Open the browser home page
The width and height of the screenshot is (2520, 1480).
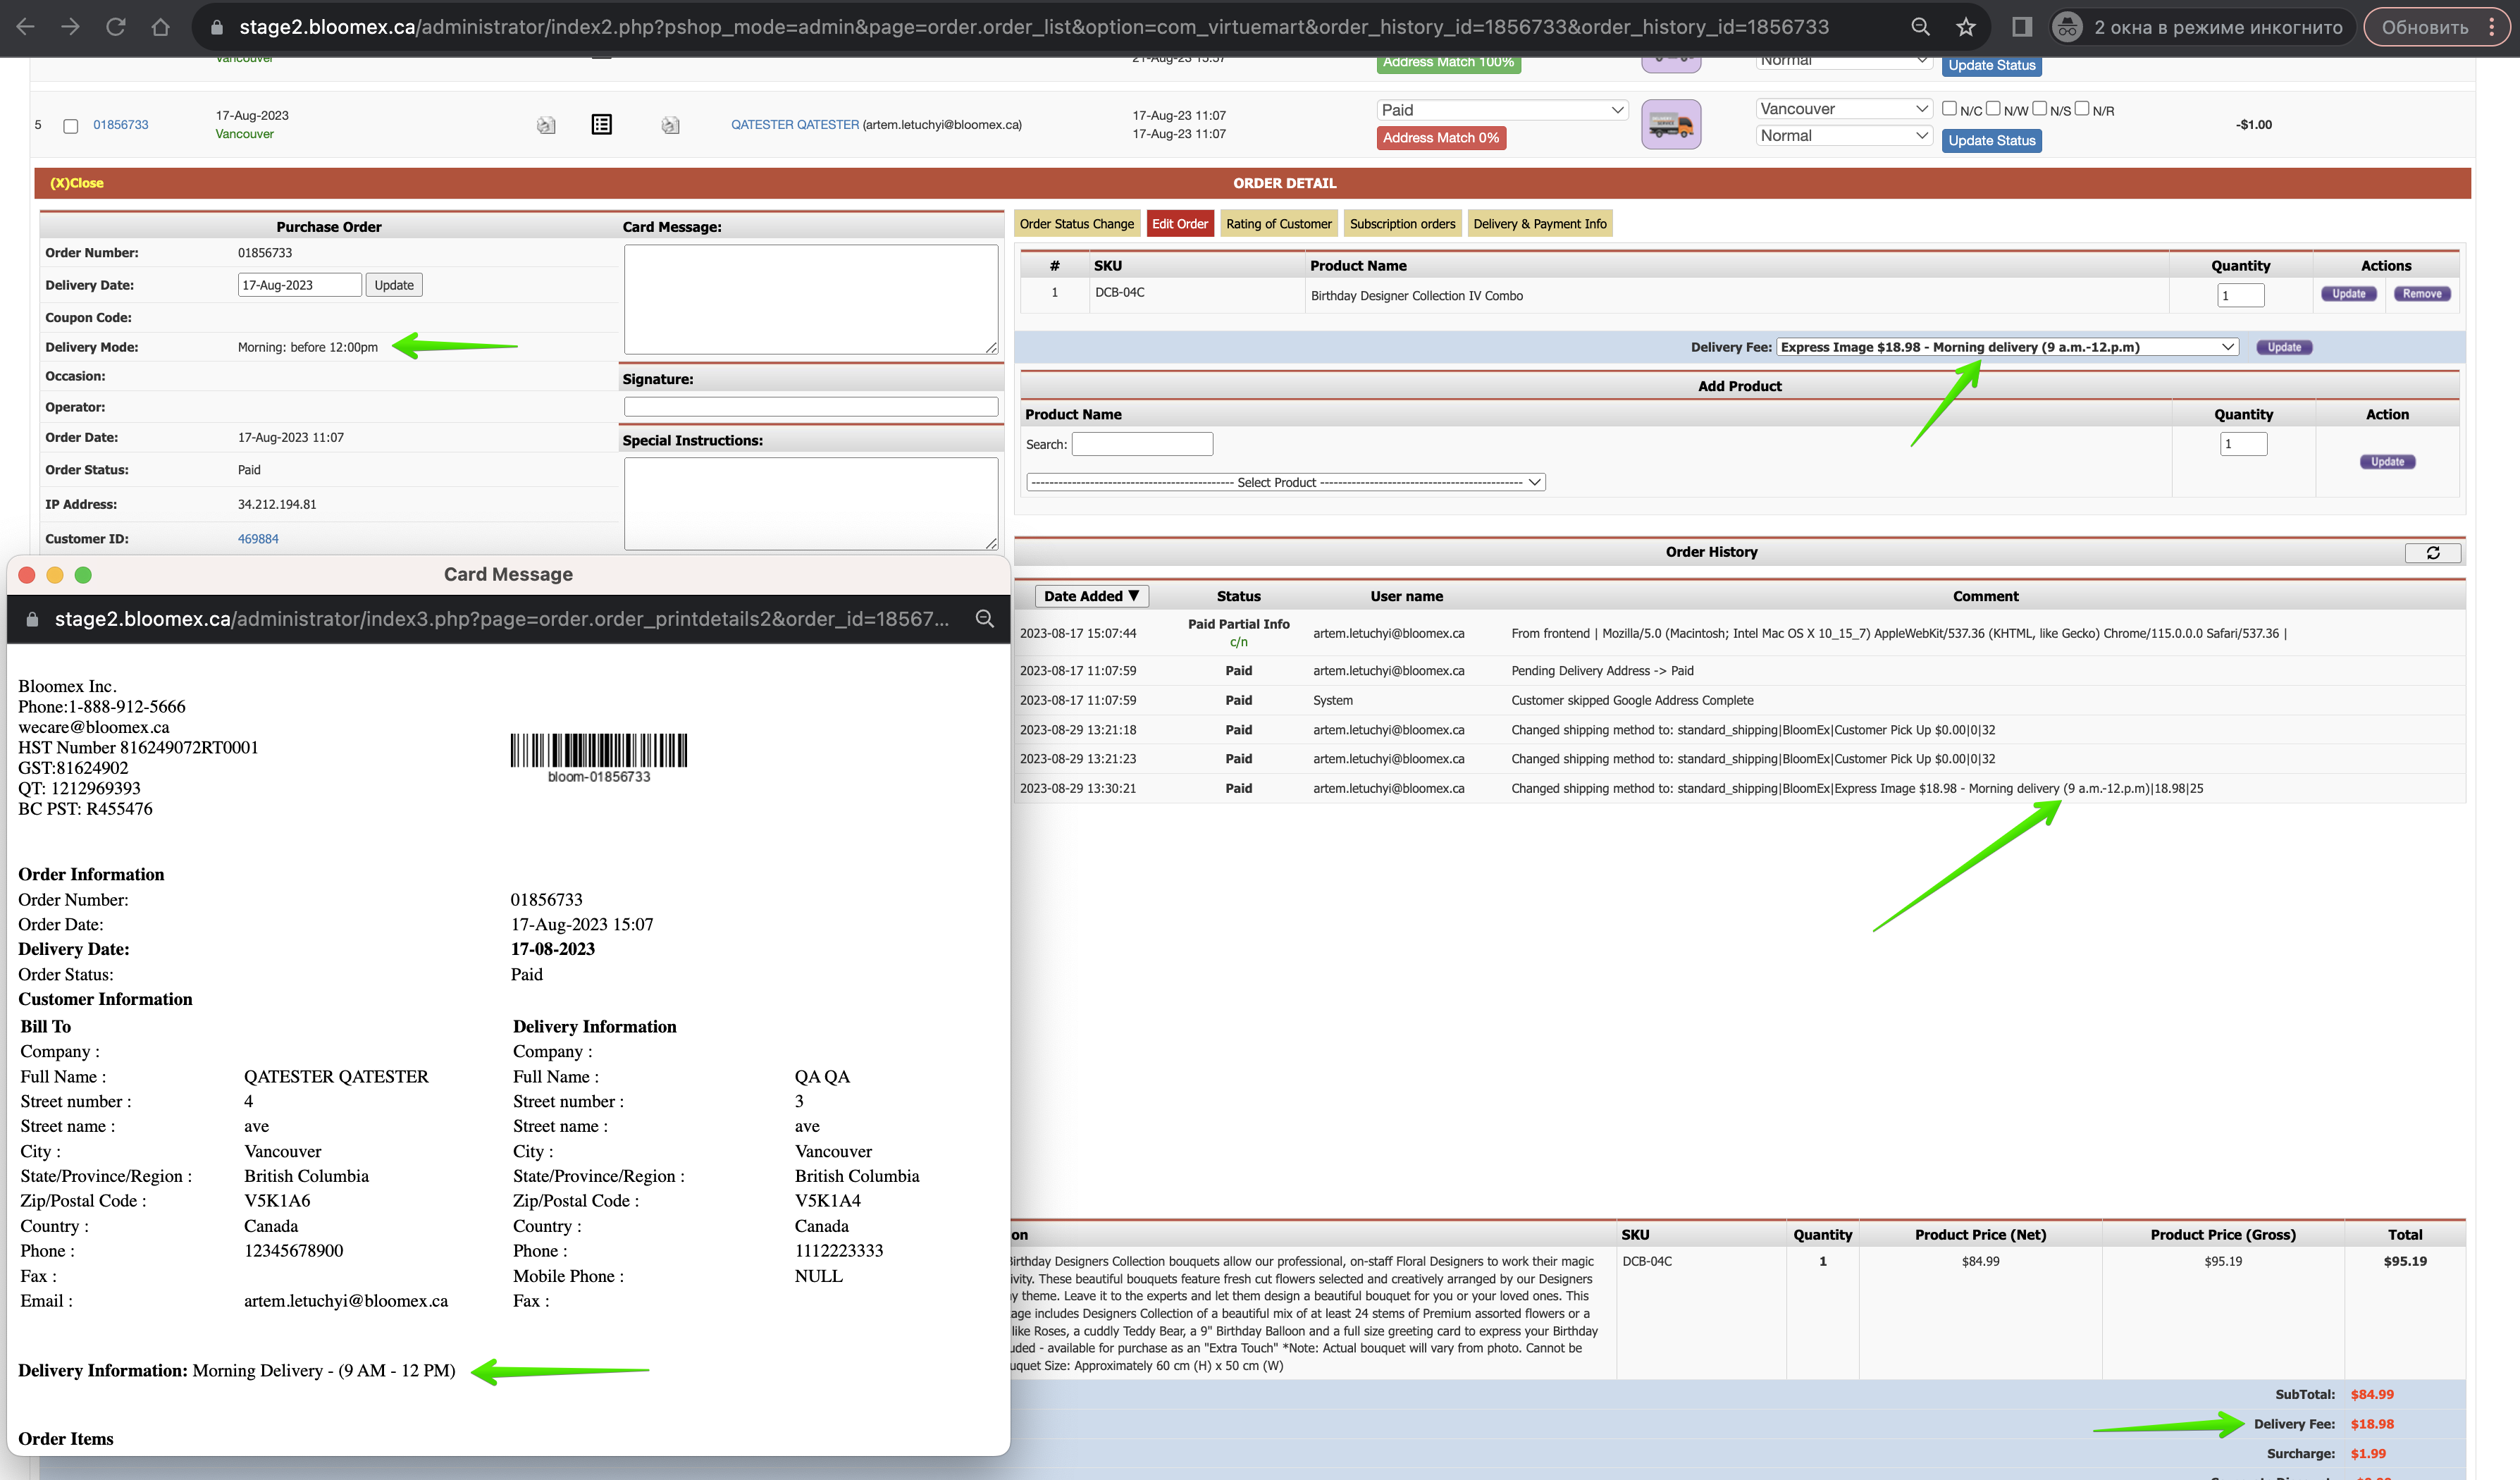coord(160,27)
